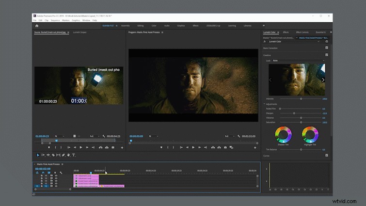Collapse the Adjustments section
The image size is (366, 206).
265,104
